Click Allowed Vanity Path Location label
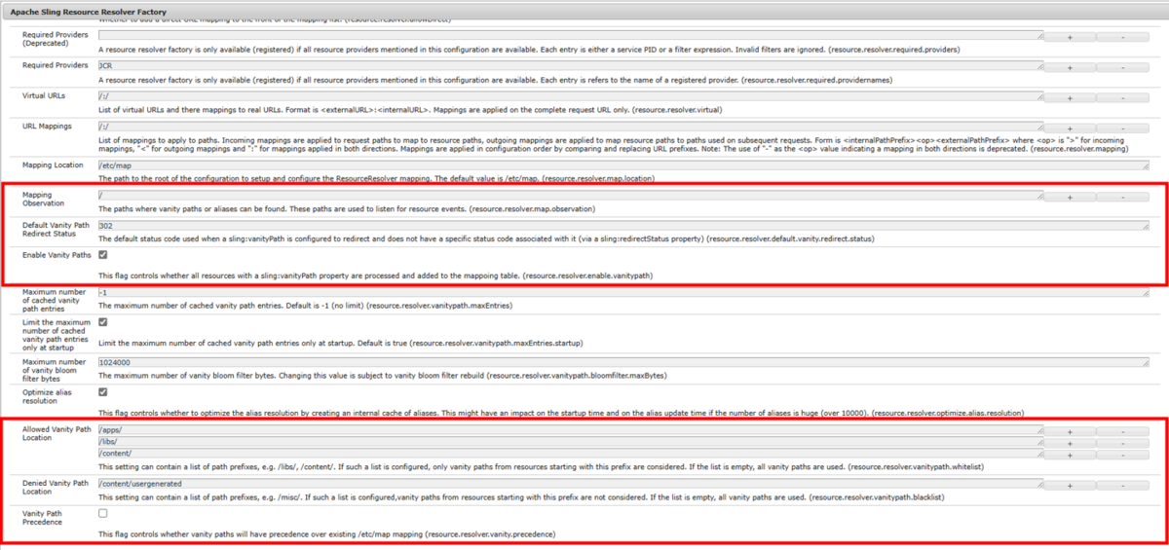This screenshot has height=550, width=1169. tap(56, 433)
